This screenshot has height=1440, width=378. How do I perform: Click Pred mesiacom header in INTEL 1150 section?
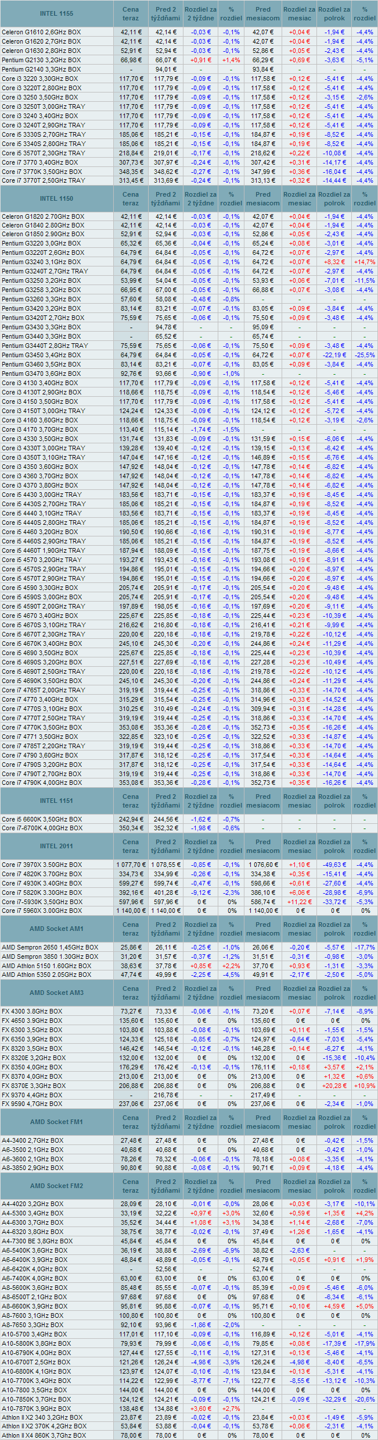(263, 199)
